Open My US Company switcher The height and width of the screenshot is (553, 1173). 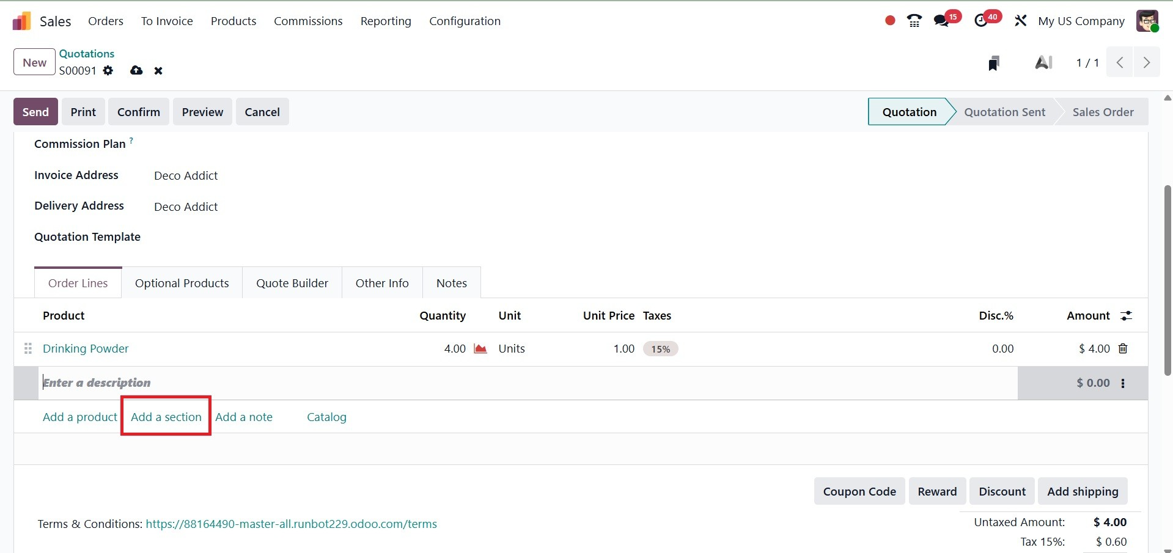[x=1081, y=21]
